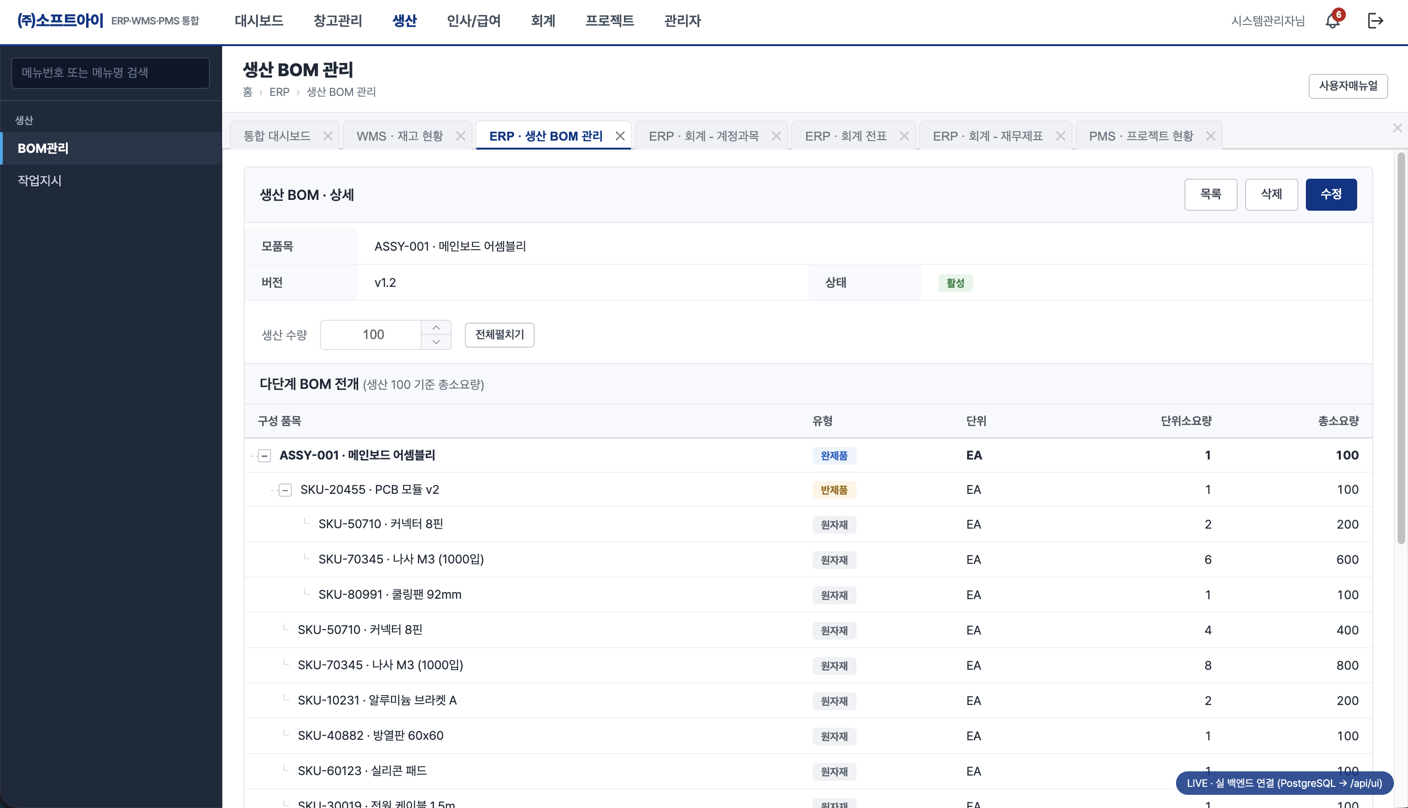Close the ERP 회계 계정과목 tab
The width and height of the screenshot is (1408, 808).
pos(776,136)
